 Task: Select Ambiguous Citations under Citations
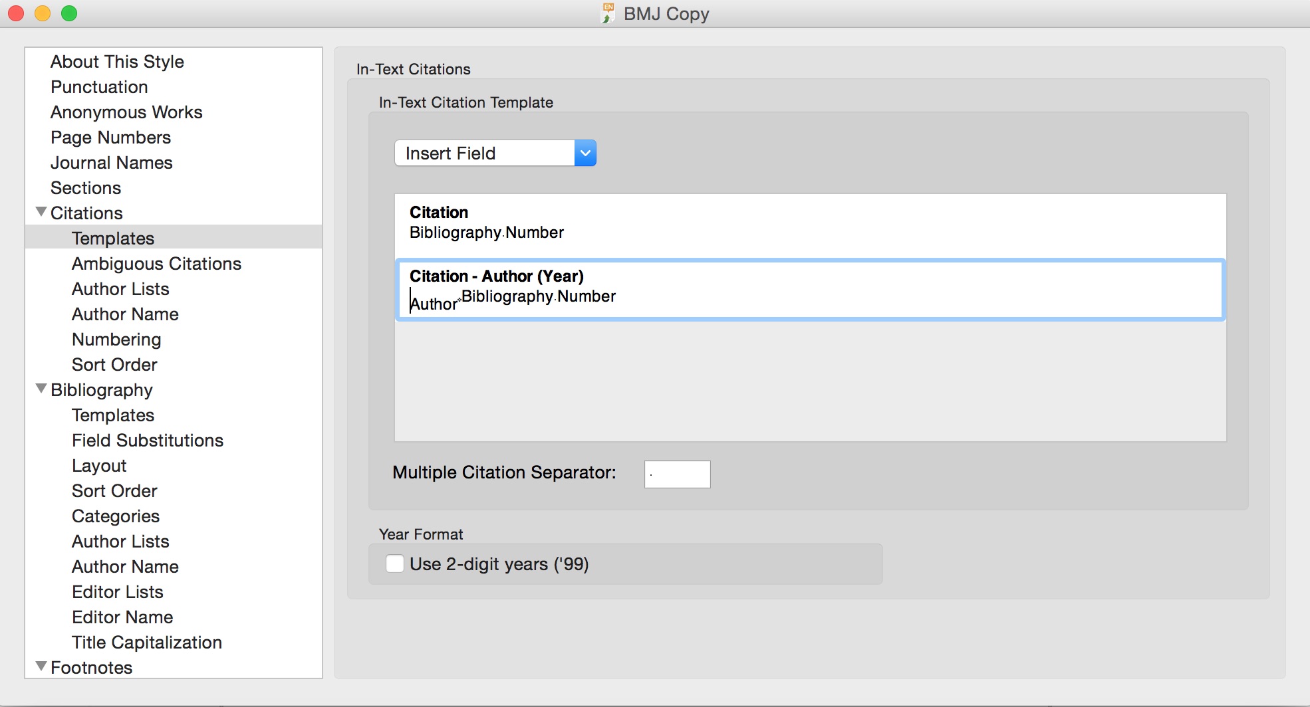click(156, 264)
